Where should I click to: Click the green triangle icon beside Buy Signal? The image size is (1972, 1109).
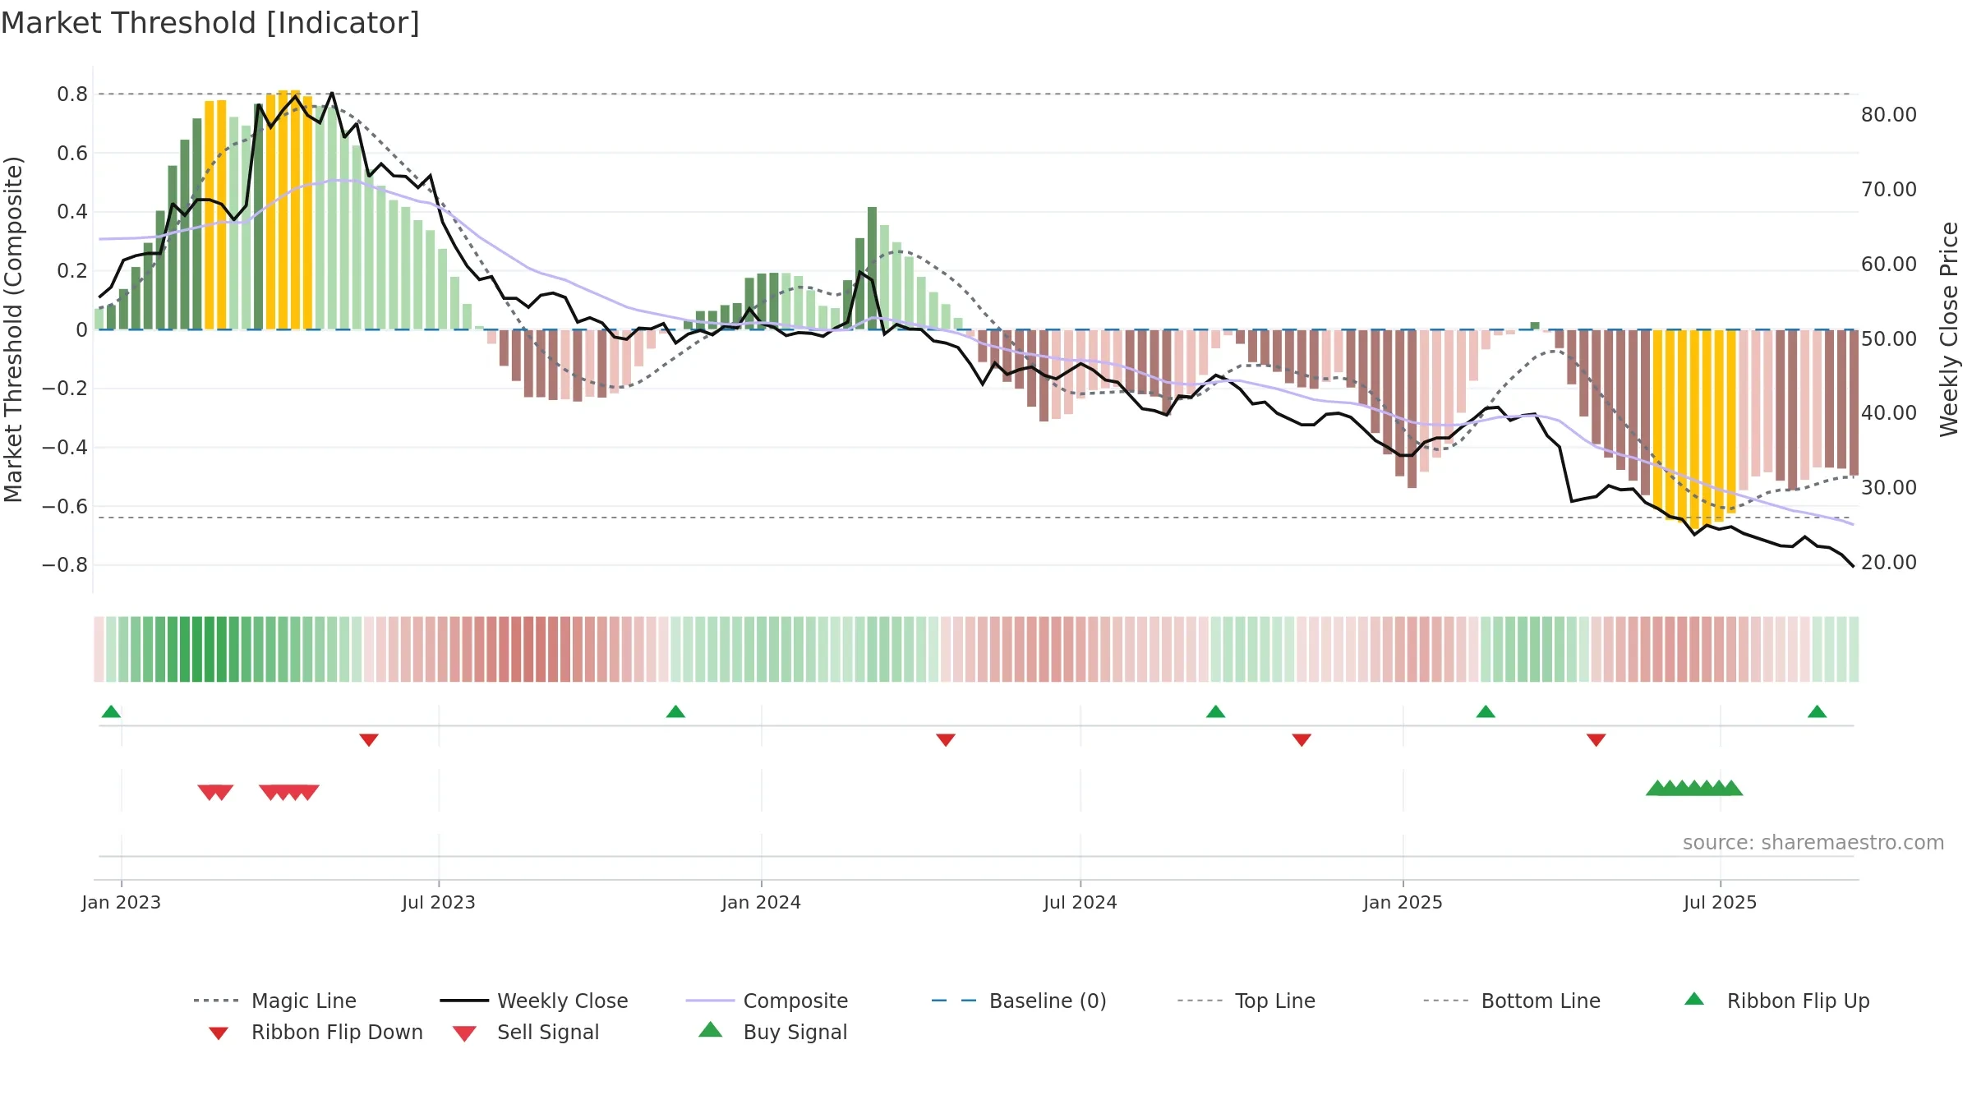711,1029
